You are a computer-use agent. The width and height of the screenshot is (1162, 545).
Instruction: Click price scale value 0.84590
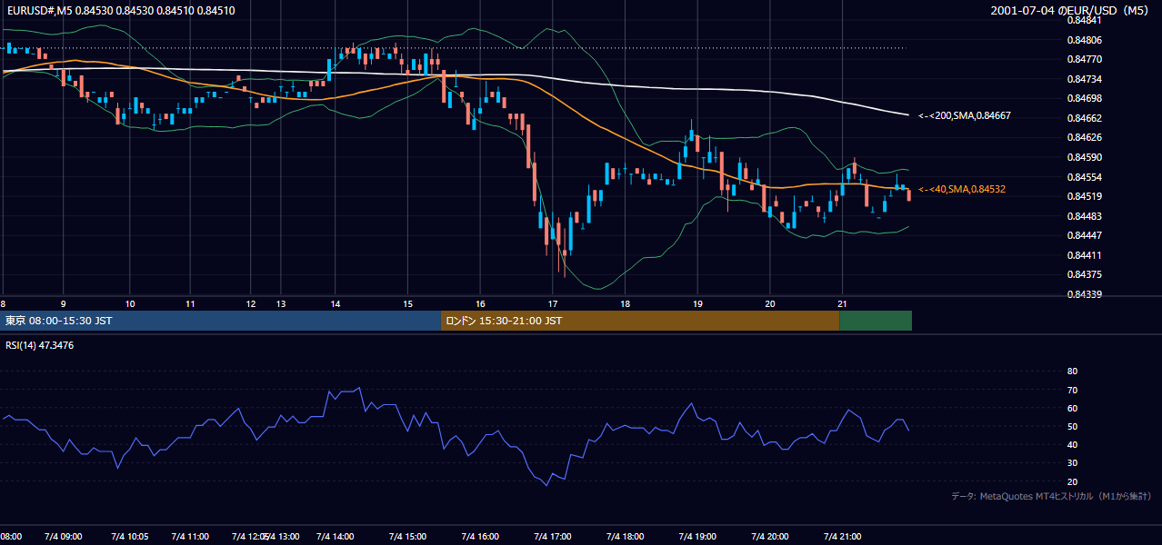tap(1084, 157)
